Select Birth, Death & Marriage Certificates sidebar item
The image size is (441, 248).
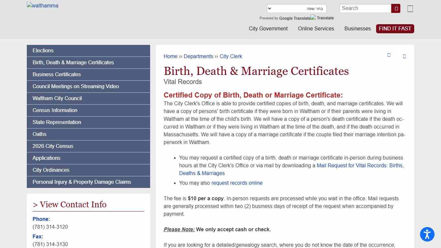(88, 62)
